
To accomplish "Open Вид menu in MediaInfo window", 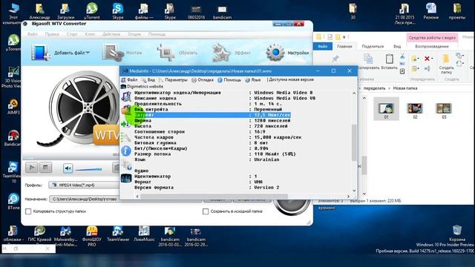I will point(148,80).
